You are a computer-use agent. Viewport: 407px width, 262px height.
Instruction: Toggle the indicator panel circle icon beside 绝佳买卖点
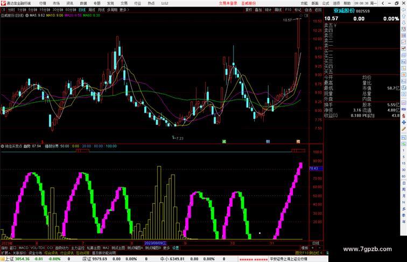point(2,146)
